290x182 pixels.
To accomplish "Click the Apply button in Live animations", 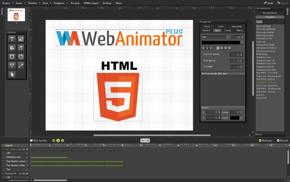I will (259, 22).
